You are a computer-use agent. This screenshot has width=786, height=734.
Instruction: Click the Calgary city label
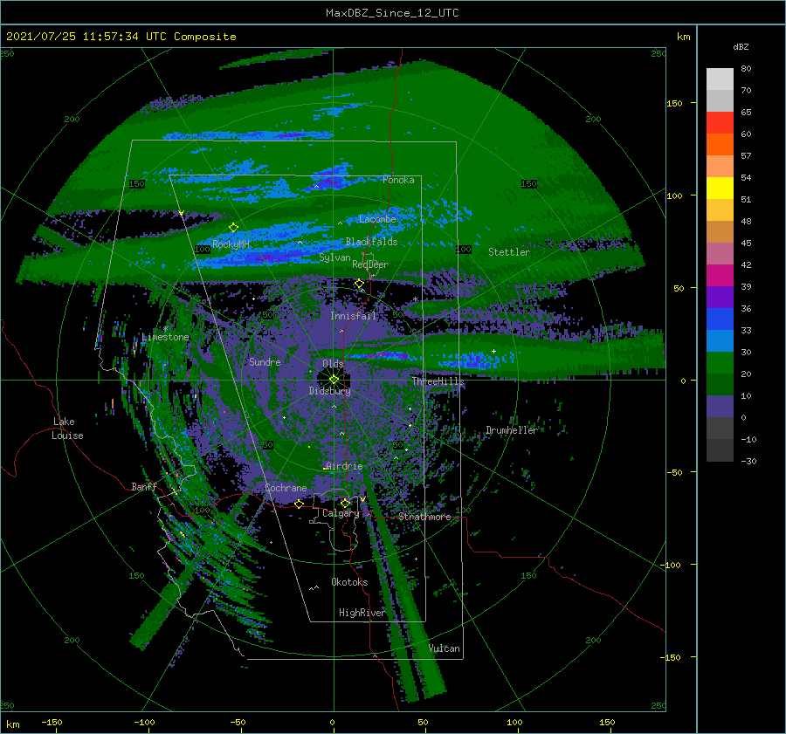point(341,513)
